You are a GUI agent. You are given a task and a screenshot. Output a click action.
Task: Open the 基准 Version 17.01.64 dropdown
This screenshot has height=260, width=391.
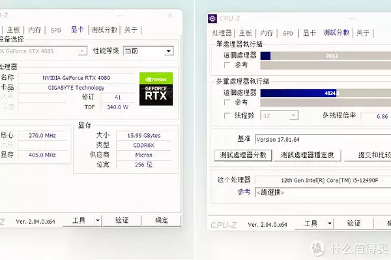(x=323, y=139)
